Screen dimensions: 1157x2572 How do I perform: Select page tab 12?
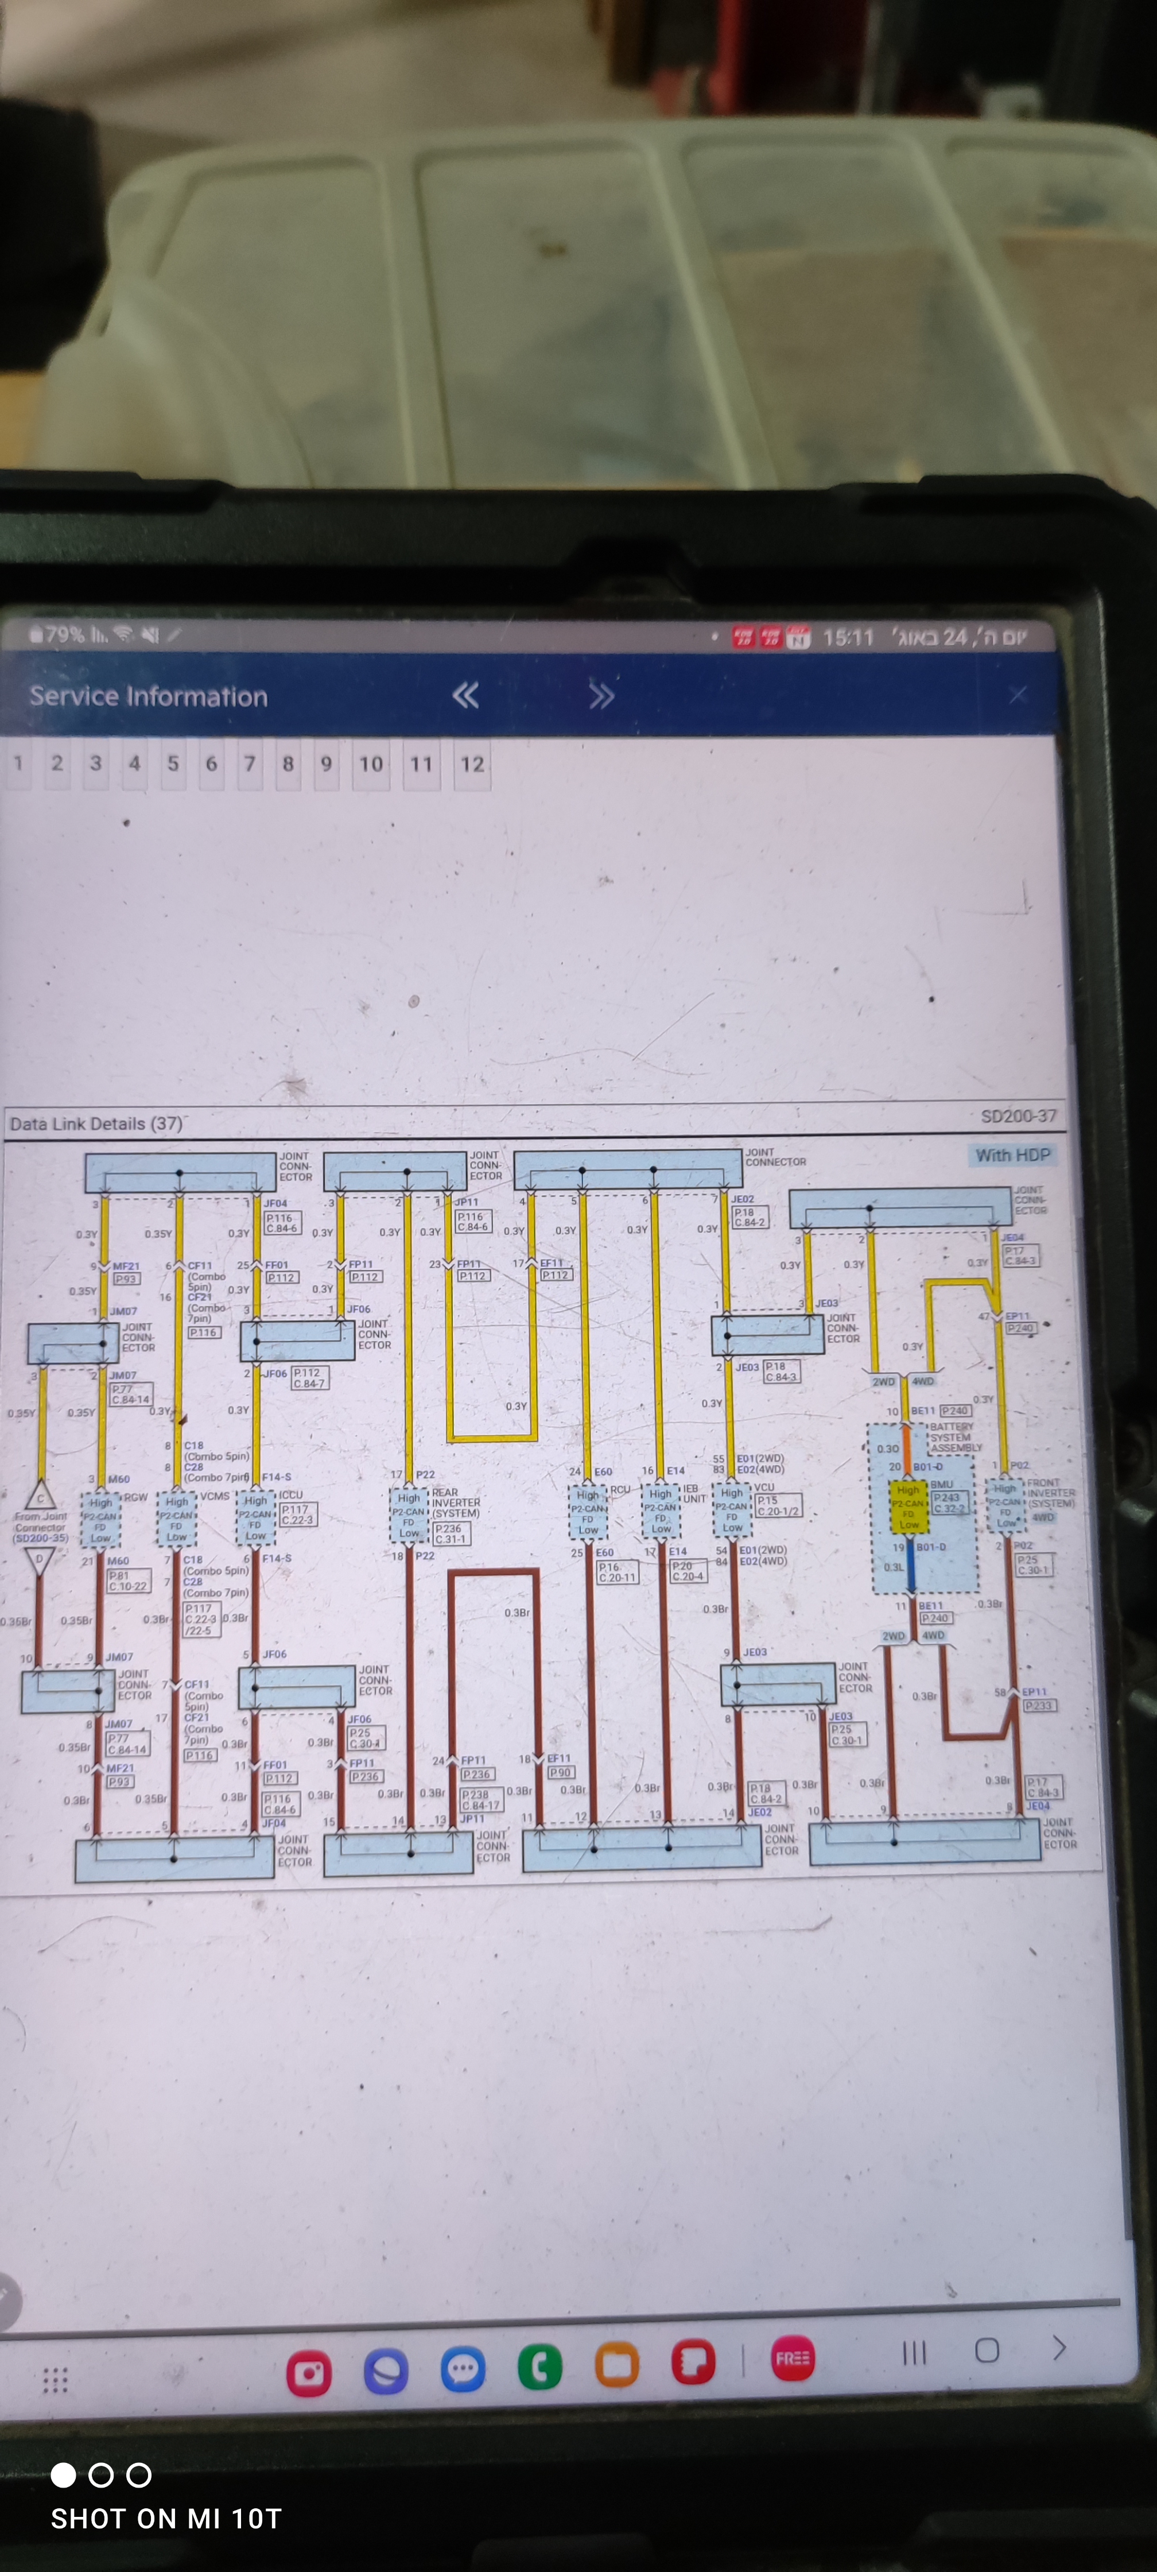[x=471, y=765]
